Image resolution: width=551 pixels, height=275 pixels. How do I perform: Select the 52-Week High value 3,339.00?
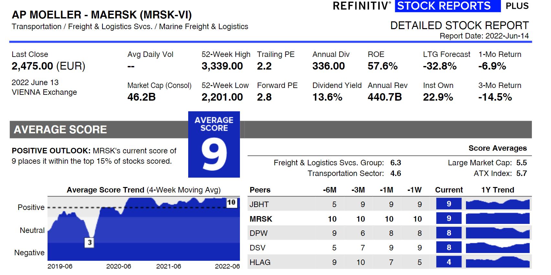[222, 66]
